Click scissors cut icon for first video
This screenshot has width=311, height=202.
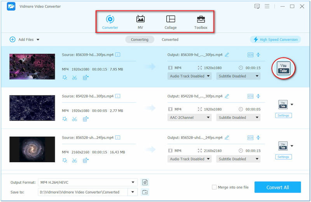(x=75, y=77)
